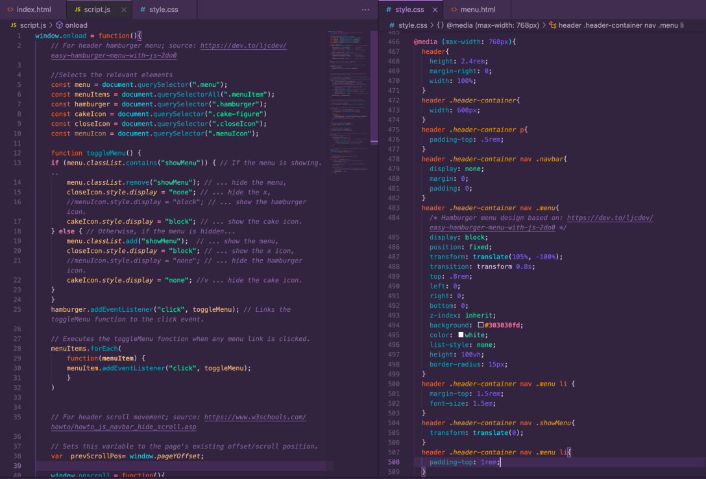Click the #303030fd background color swatch

tap(480, 325)
